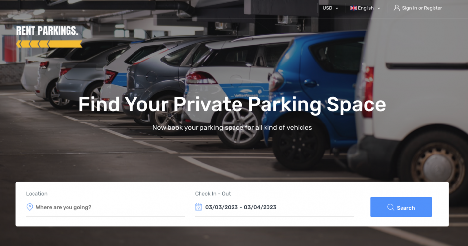
Task: Open the English language selector
Action: [366, 8]
